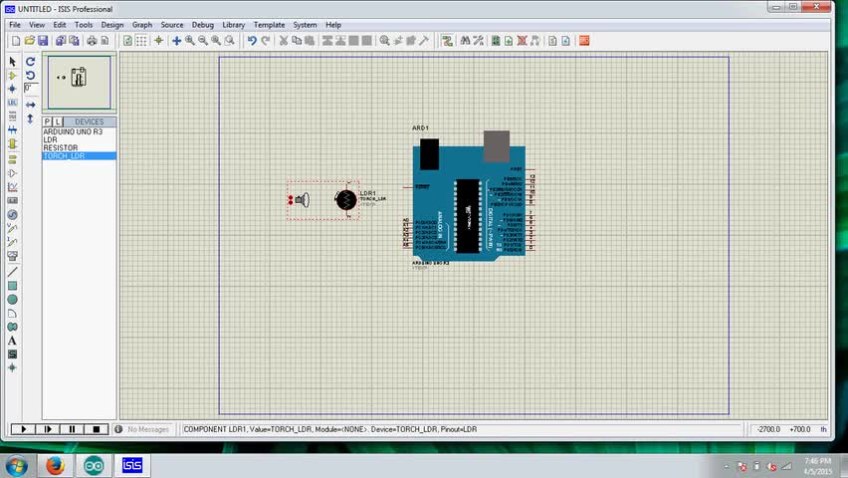Select the 2D Box graphics tool
This screenshot has height=478, width=848.
(x=12, y=286)
